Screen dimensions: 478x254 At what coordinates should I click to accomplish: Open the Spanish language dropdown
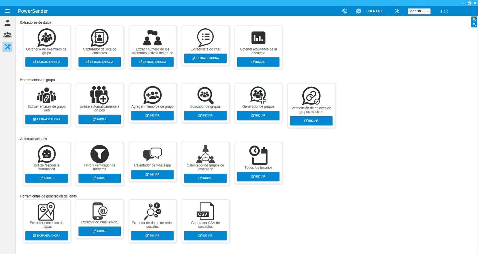tap(419, 11)
